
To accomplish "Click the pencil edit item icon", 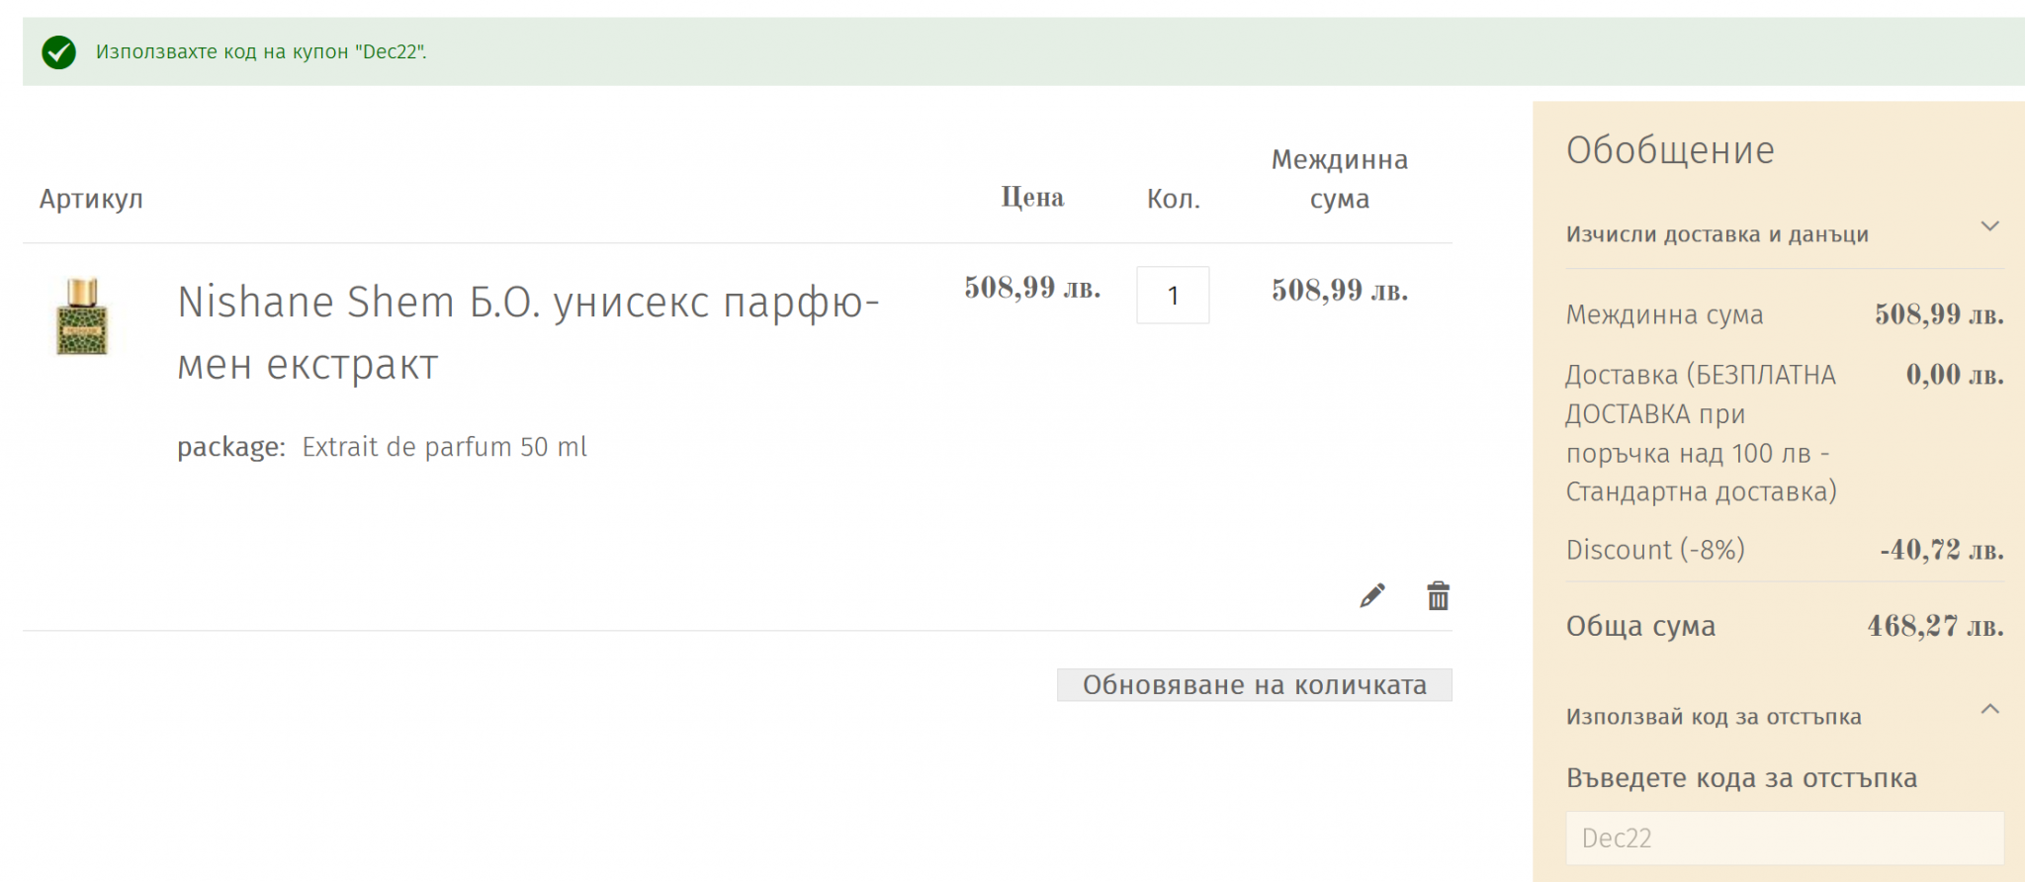I will click(1371, 595).
